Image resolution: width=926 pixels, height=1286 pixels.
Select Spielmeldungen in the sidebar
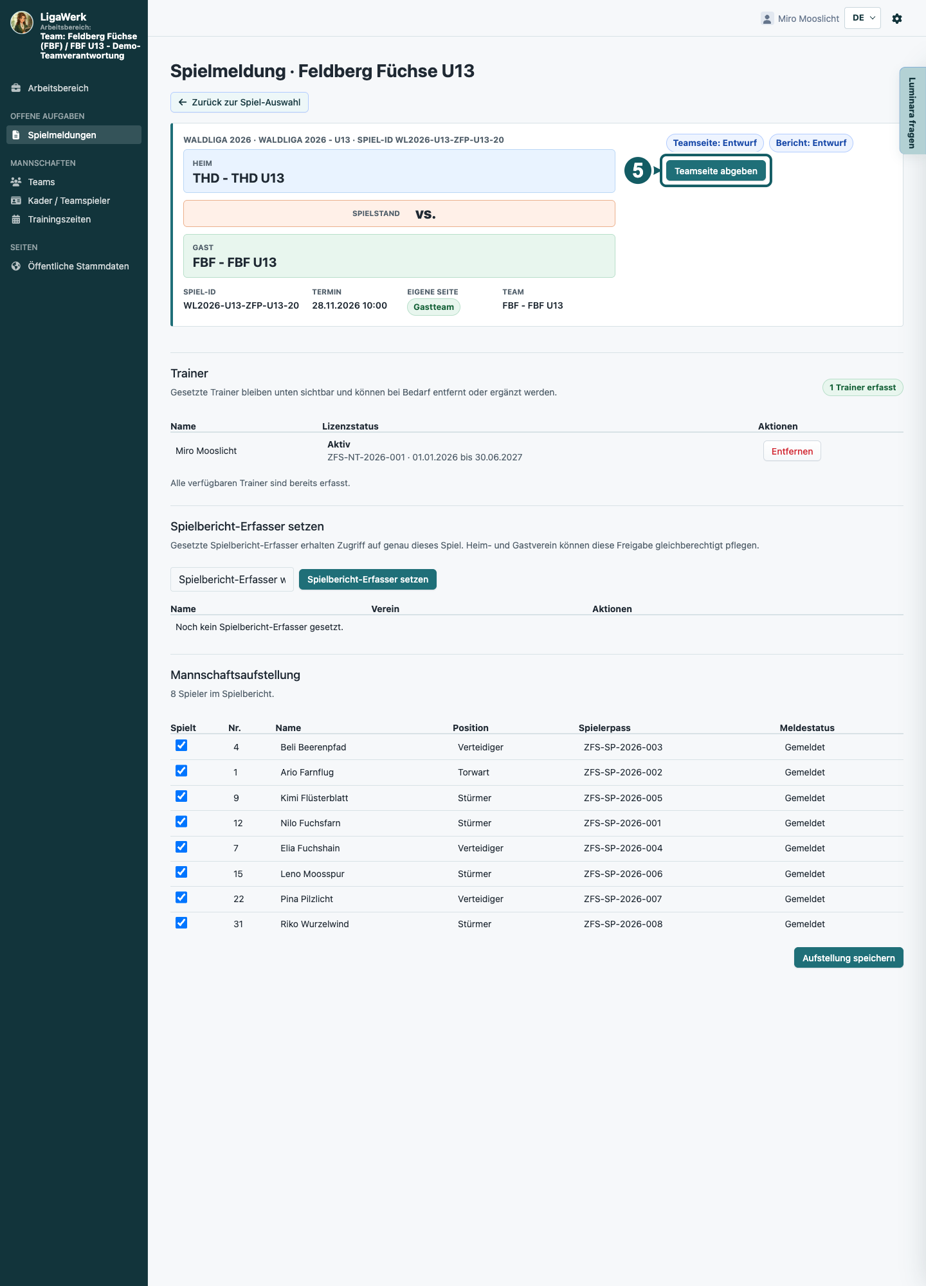[74, 135]
